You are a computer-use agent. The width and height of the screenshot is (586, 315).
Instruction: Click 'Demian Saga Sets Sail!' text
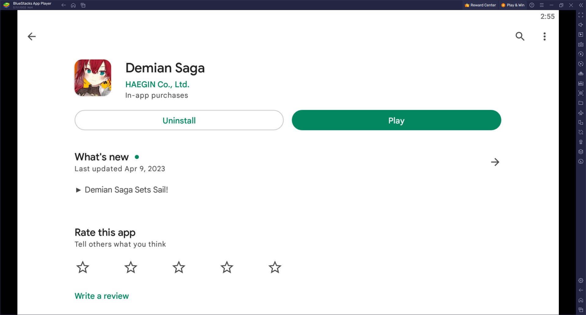click(126, 190)
